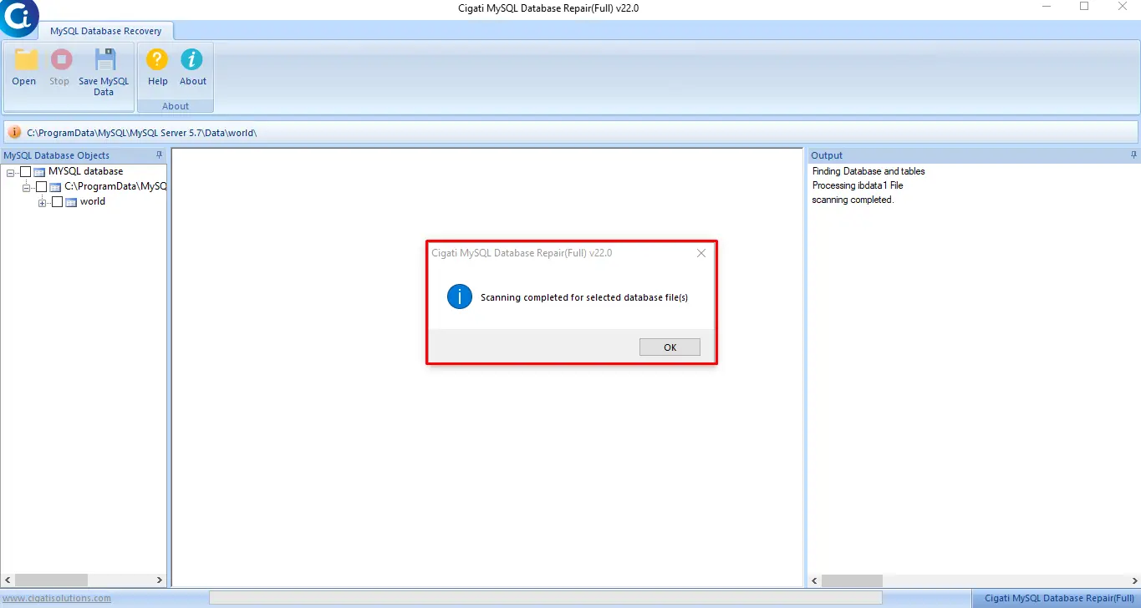
Task: Expand the world database node
Action: pos(42,202)
